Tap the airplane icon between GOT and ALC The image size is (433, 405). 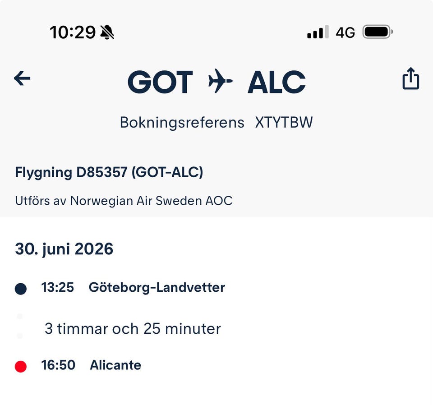220,81
